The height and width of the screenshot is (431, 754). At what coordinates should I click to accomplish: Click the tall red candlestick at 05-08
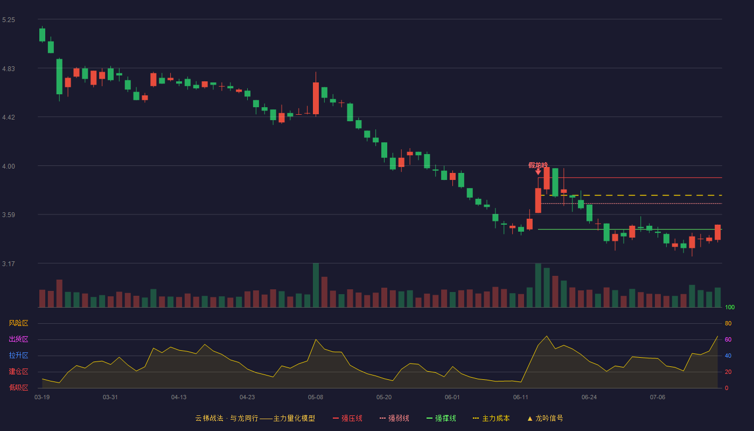[316, 98]
